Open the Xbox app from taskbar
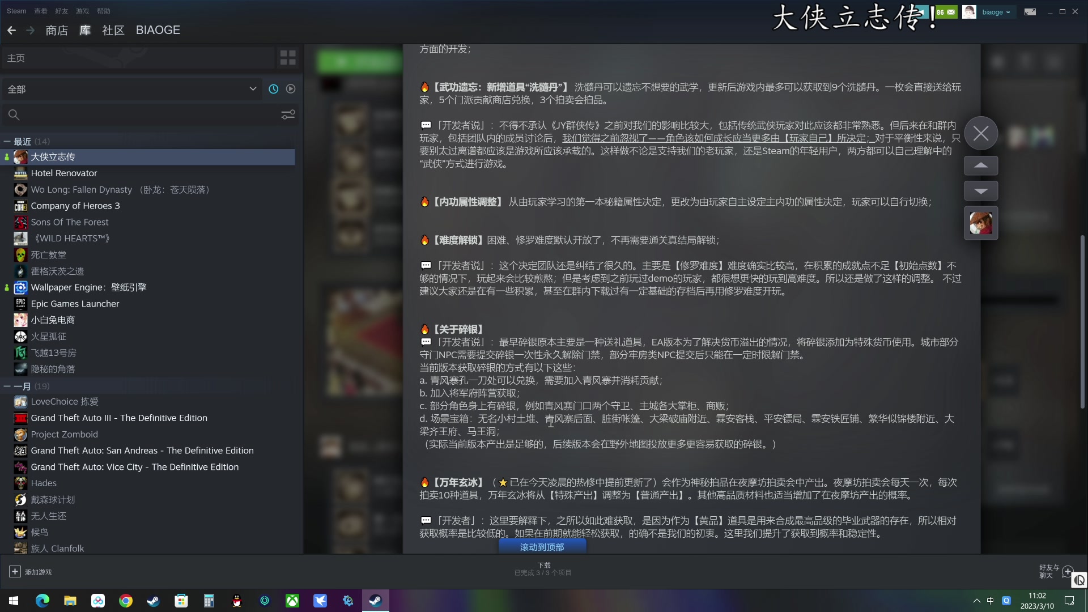This screenshot has height=612, width=1088. (x=292, y=601)
